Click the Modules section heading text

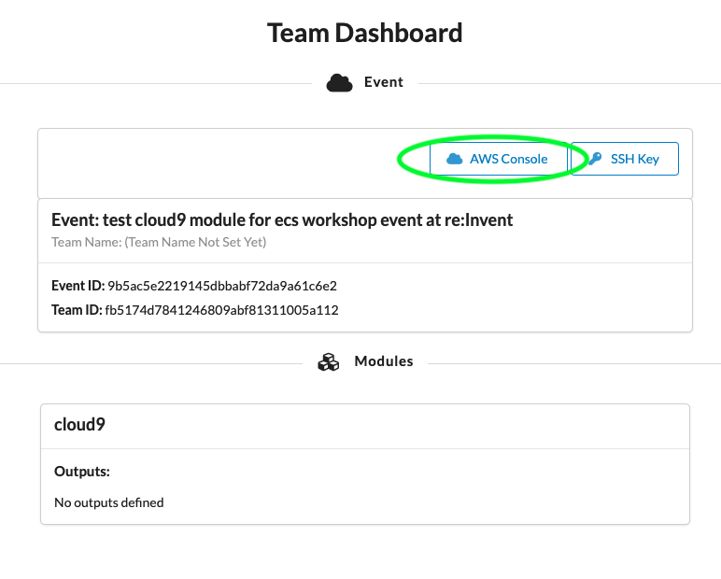pos(384,361)
